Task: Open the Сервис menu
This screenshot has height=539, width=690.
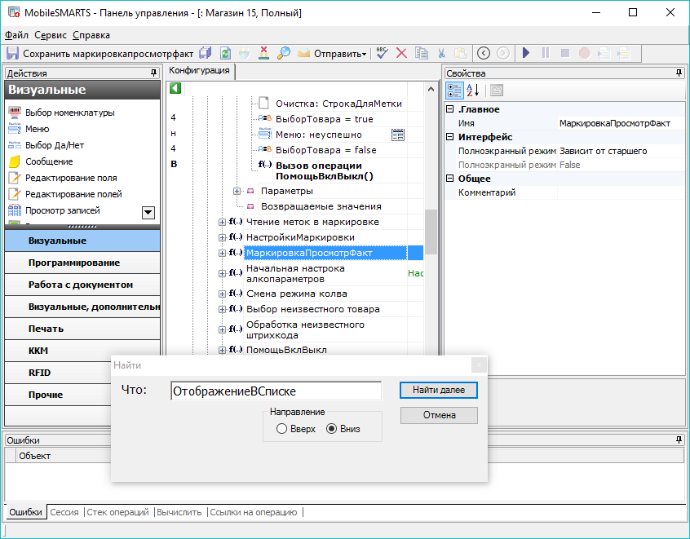Action: point(51,35)
